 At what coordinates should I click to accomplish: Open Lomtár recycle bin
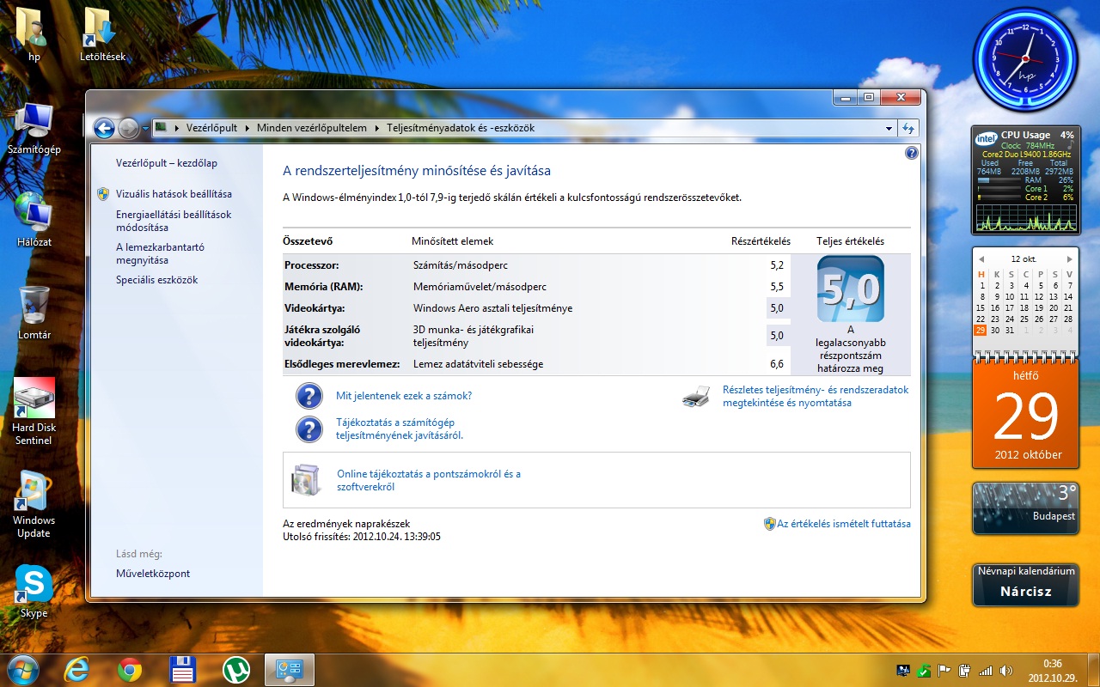tap(34, 313)
